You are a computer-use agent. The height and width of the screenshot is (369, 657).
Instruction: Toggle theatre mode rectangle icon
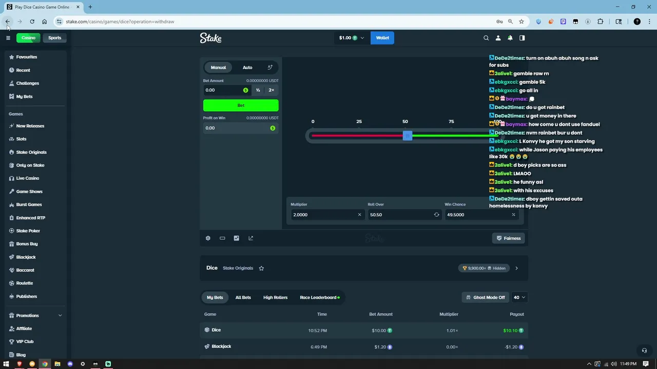click(222, 238)
